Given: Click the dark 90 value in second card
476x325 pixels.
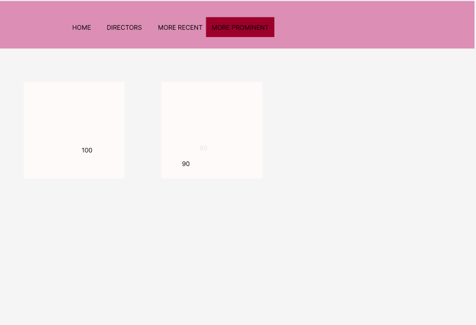Looking at the screenshot, I should [x=186, y=164].
